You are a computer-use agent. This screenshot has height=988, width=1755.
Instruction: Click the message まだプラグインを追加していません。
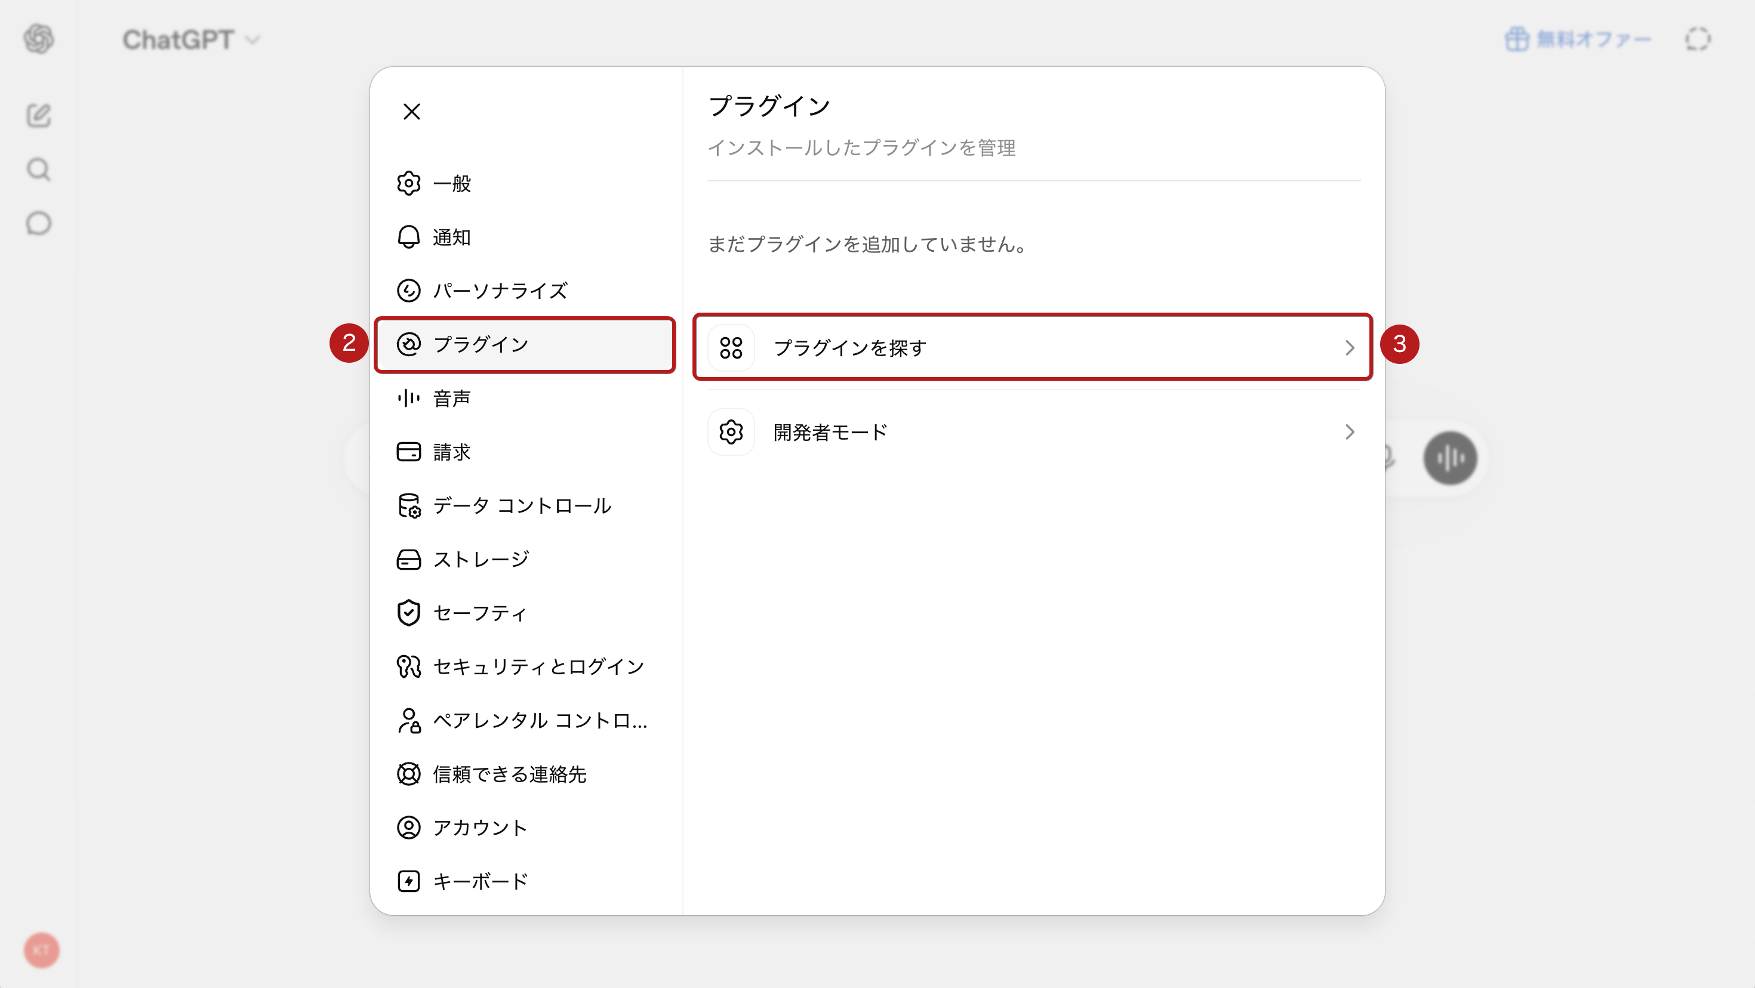pos(868,244)
